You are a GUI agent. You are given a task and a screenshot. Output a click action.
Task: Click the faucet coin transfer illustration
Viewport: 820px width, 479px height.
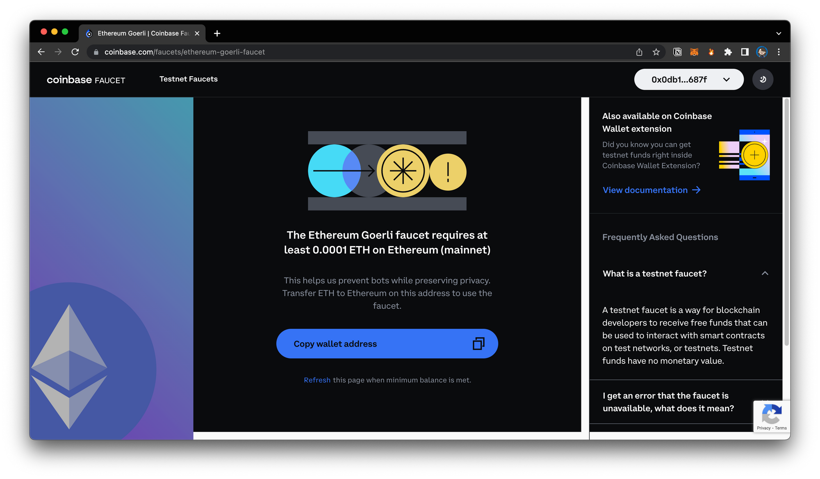pos(387,171)
